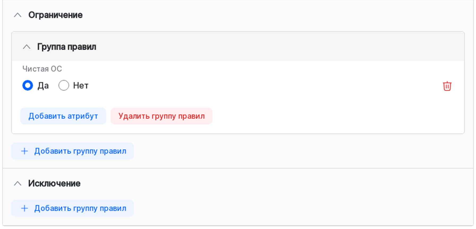476x229 pixels.
Task: Choose the Да option label text
Action: (x=43, y=86)
